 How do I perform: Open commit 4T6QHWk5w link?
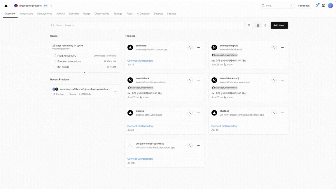coord(85,94)
